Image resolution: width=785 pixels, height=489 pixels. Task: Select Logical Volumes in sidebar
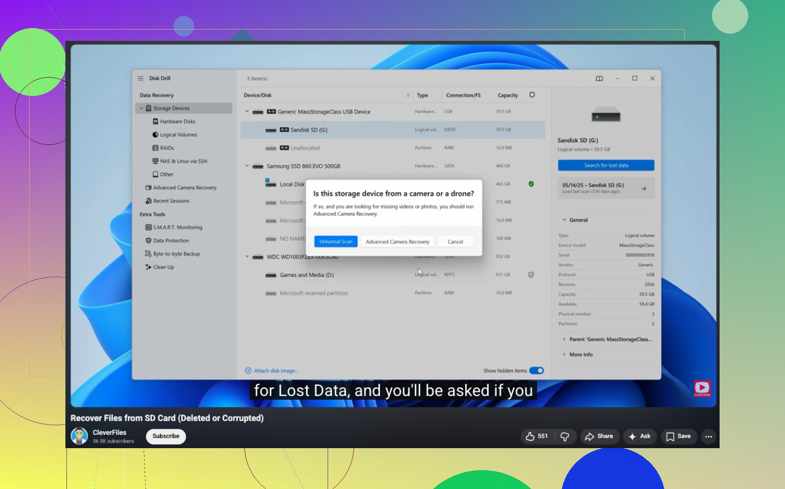(x=175, y=135)
